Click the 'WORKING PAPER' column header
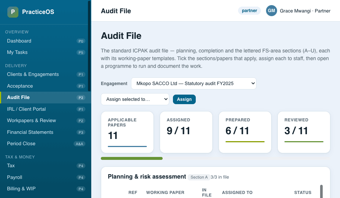Screen dimensions: 340x198 coord(165,192)
